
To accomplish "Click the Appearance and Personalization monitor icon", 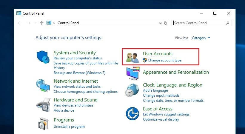I will (x=132, y=73).
